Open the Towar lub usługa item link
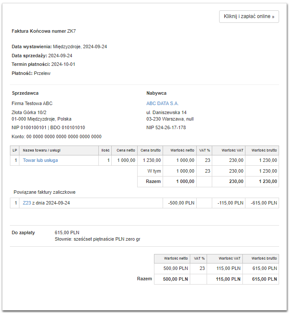The height and width of the screenshot is (313, 289). coord(40,160)
